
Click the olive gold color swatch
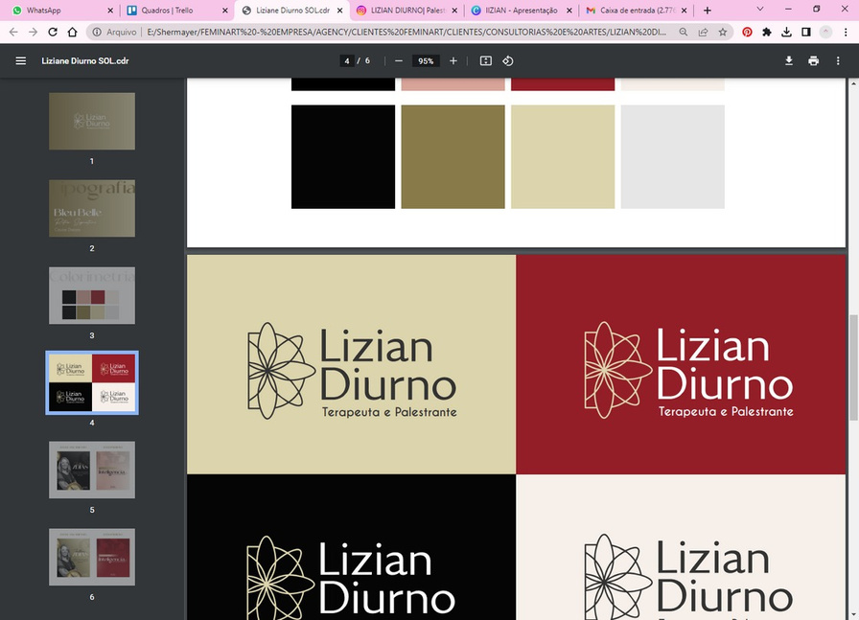[x=453, y=156]
